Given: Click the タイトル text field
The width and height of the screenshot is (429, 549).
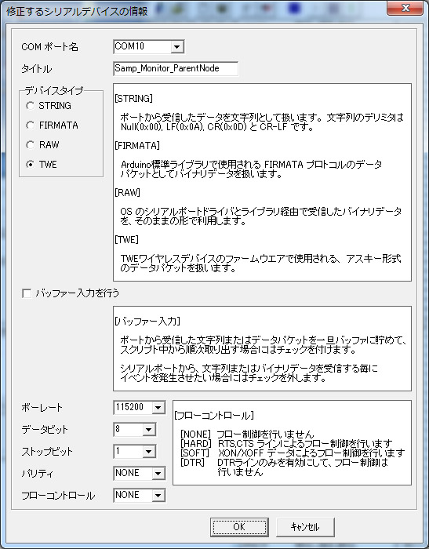Looking at the screenshot, I should pyautogui.click(x=176, y=68).
